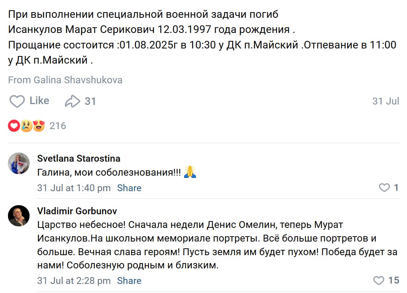Open the Vladimir Gorbunov profile name link
Screen dimensions: 407x293
coord(77,211)
